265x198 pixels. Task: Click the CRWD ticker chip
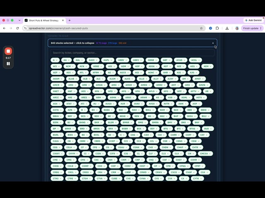[x=145, y=172]
